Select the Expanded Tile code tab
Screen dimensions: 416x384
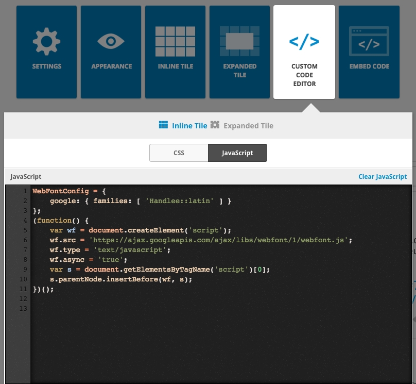click(248, 126)
